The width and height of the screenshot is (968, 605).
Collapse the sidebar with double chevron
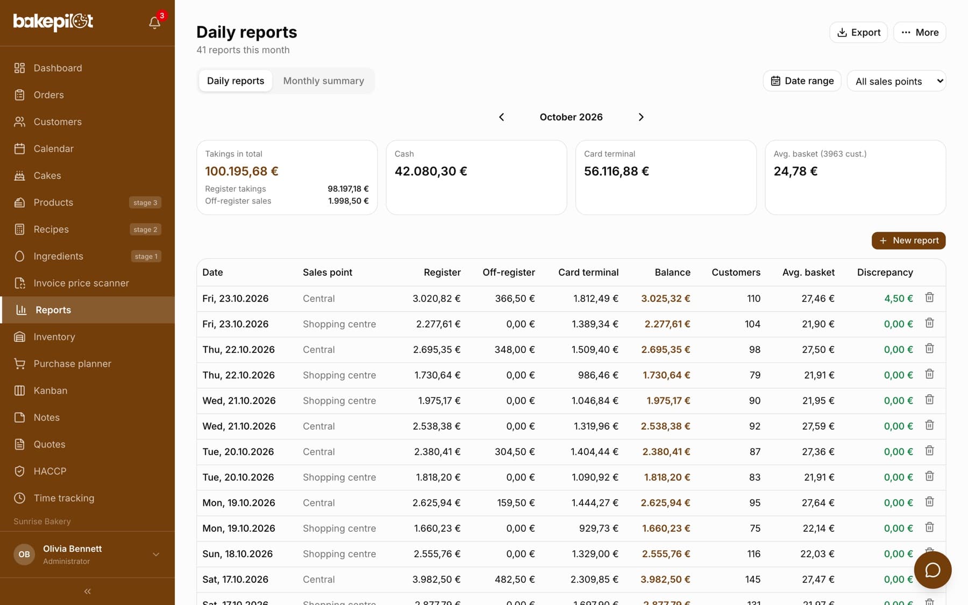[x=87, y=592]
